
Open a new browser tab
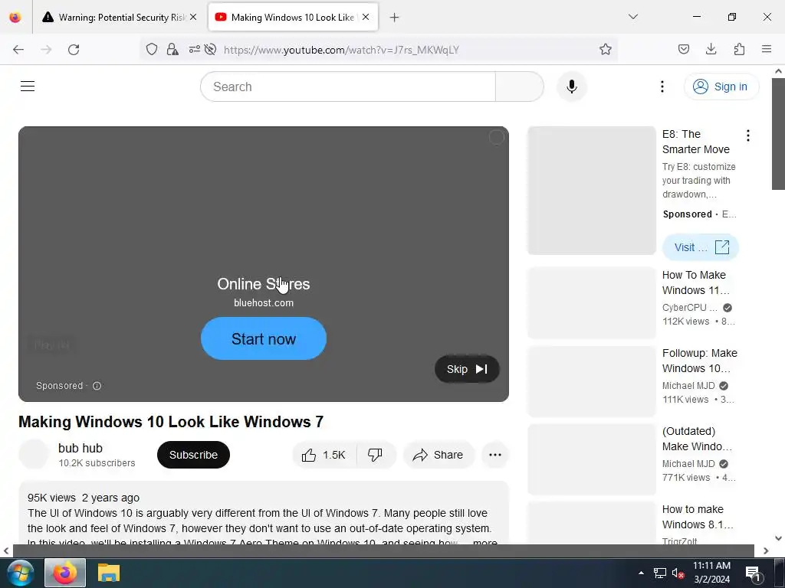[x=394, y=18]
